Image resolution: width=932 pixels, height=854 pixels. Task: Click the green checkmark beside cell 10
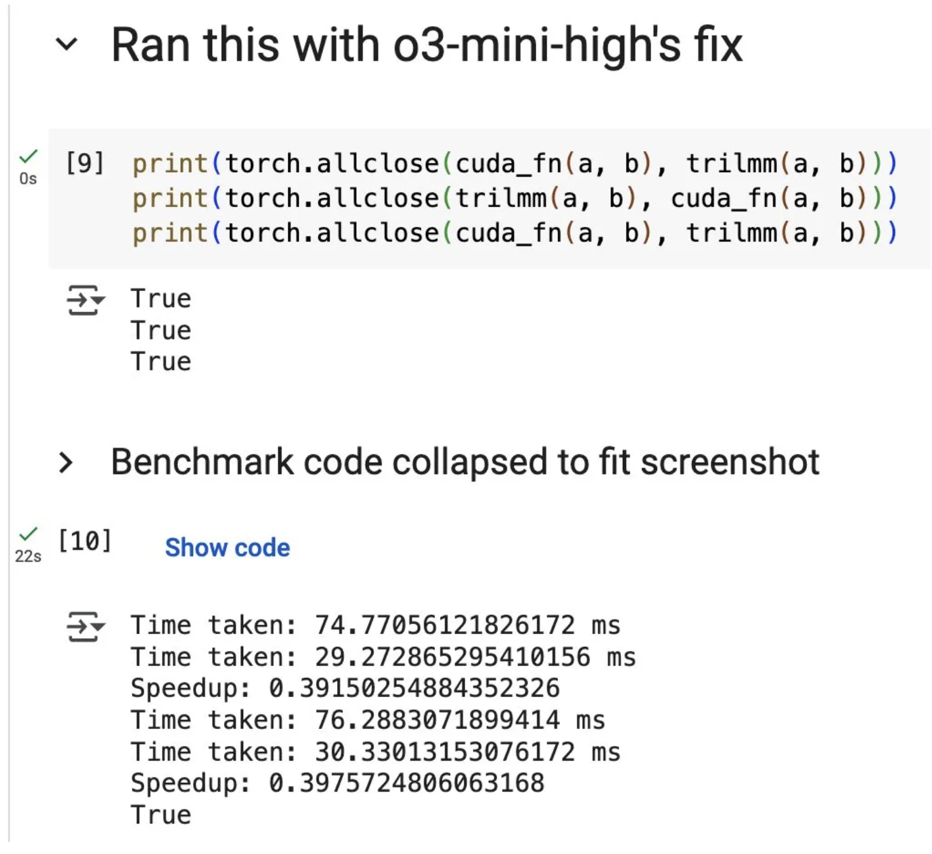point(28,534)
